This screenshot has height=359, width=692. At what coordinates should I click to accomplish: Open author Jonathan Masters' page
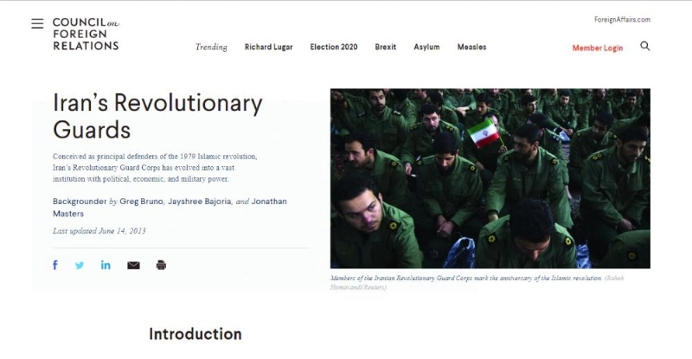tap(170, 208)
